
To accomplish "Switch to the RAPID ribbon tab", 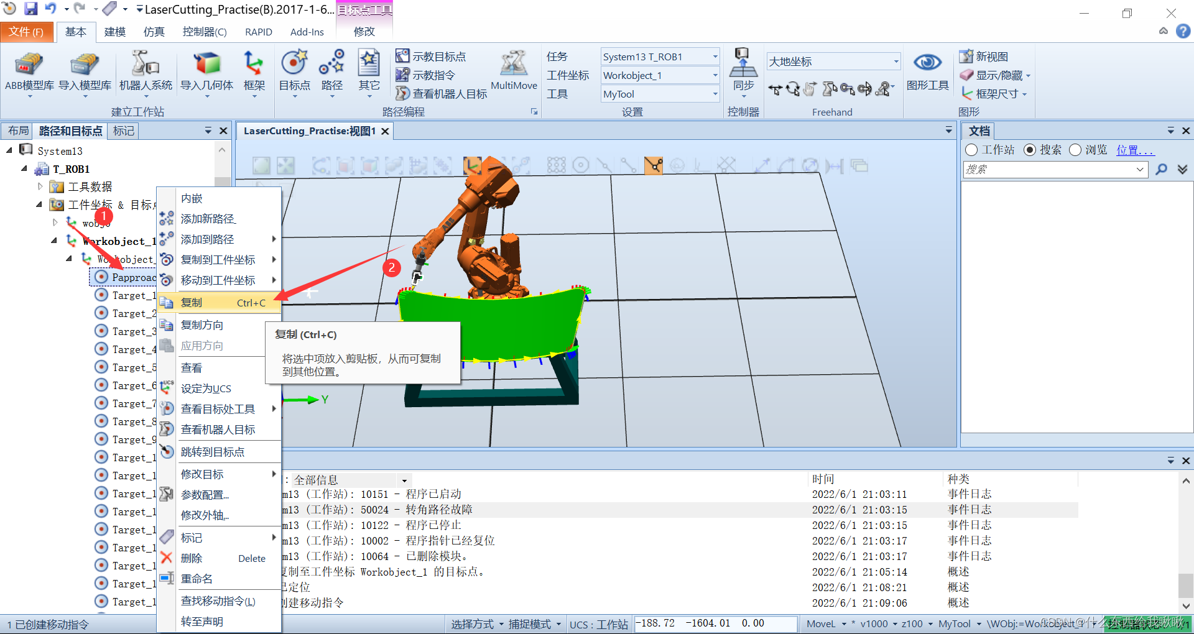I will [259, 32].
